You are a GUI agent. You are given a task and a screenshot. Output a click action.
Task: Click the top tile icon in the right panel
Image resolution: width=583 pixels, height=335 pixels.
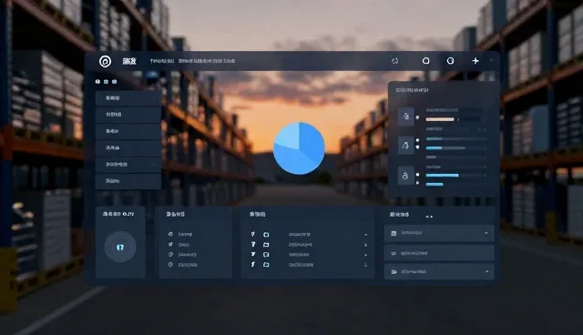tap(405, 117)
